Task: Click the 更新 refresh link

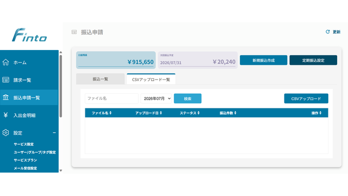Action: [x=333, y=32]
